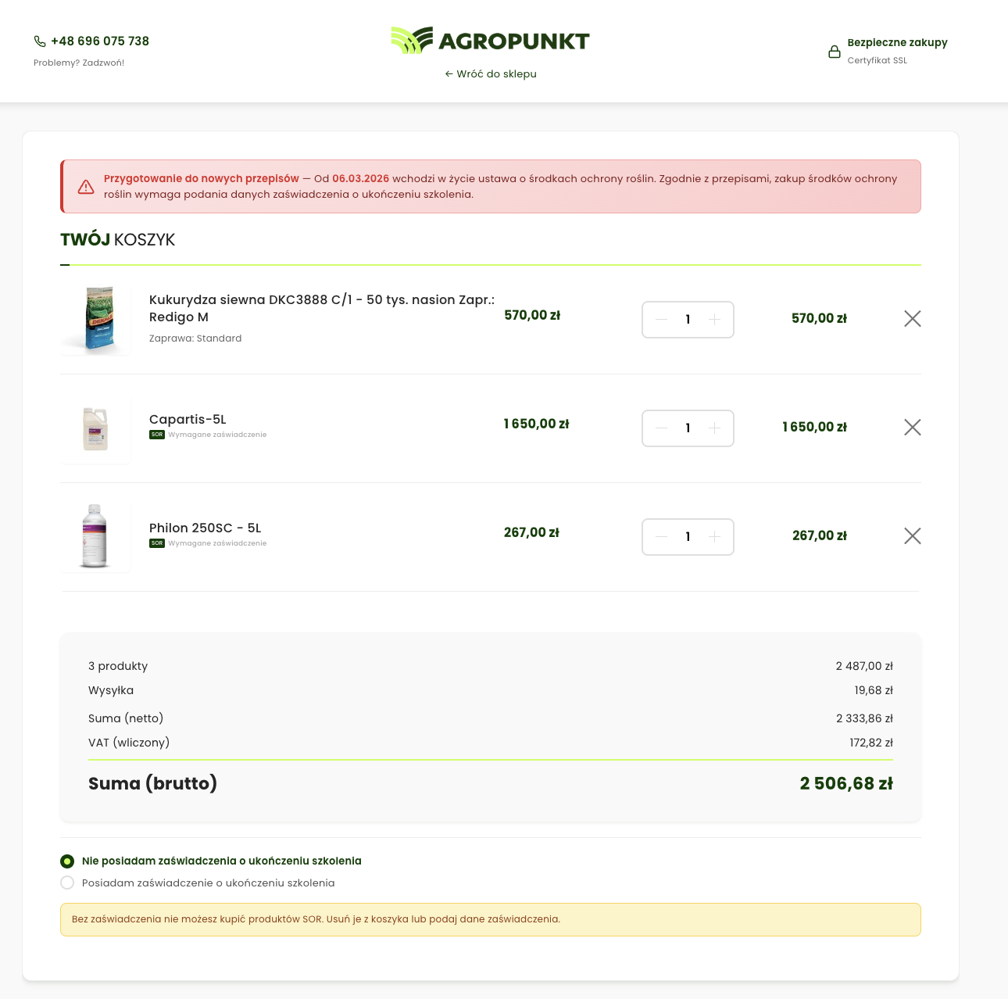Increase quantity of Kukurydza siewna DKC3888
The height and width of the screenshot is (999, 1008).
click(714, 320)
